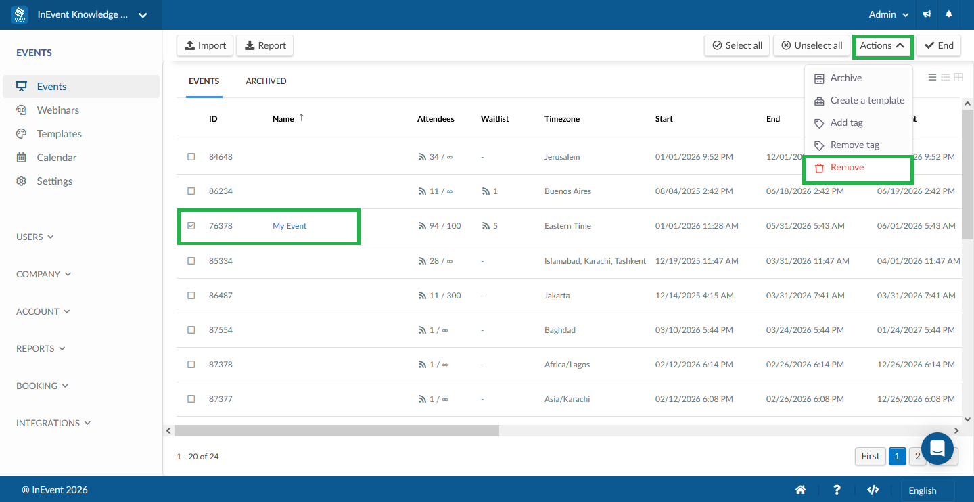Switch to the compact bulleted list view icon
The height and width of the screenshot is (502, 974).
(x=946, y=78)
